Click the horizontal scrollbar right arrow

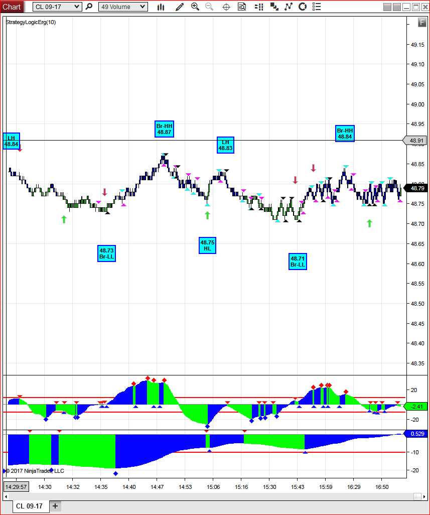click(424, 496)
